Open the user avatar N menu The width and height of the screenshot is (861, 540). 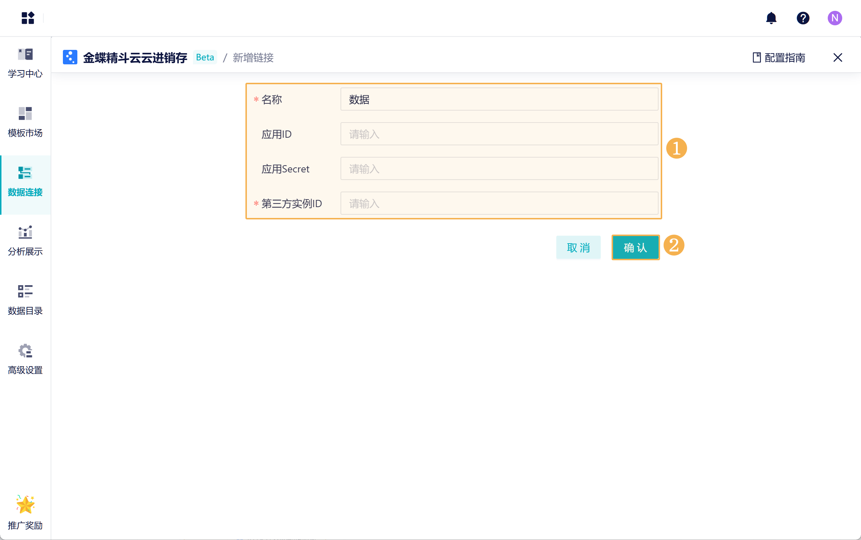[x=835, y=18]
